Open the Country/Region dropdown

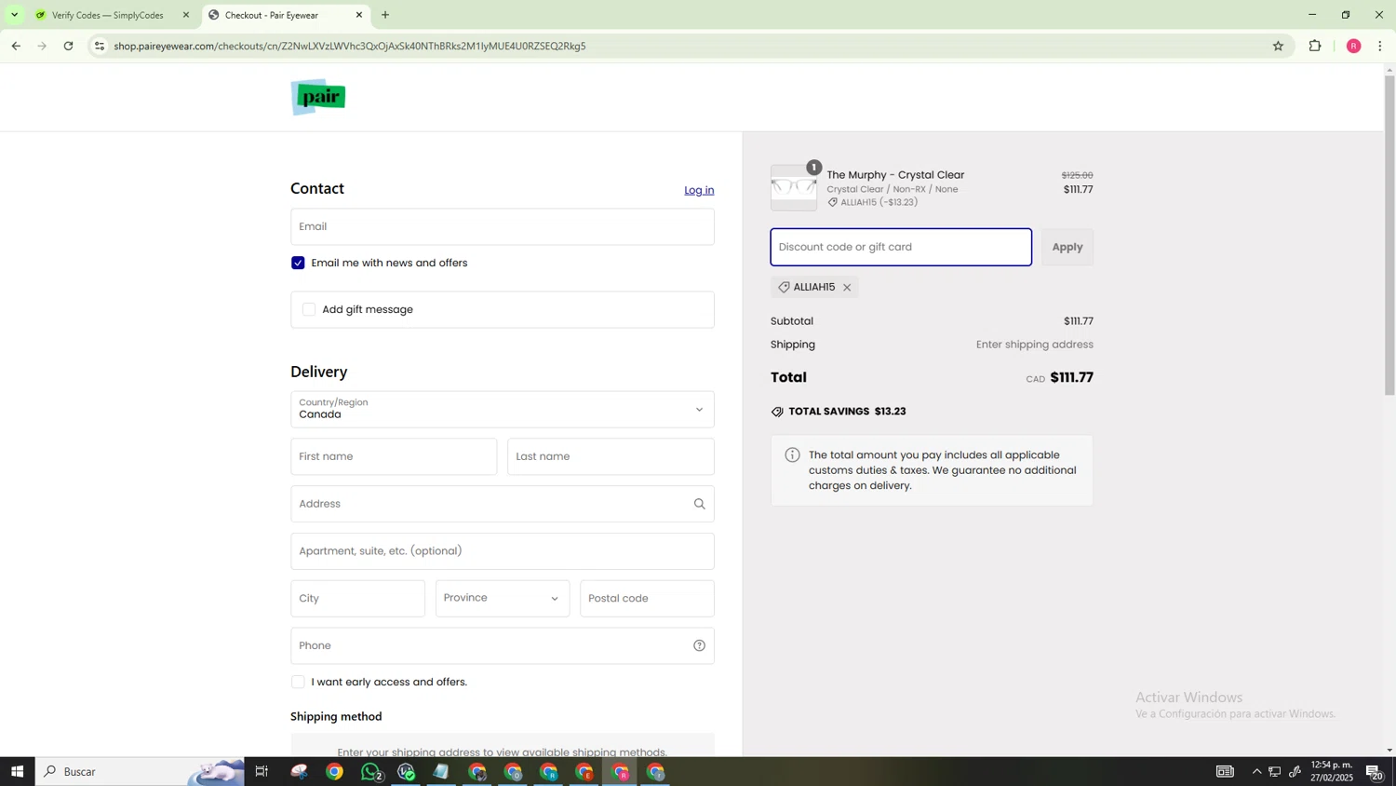[502, 410]
